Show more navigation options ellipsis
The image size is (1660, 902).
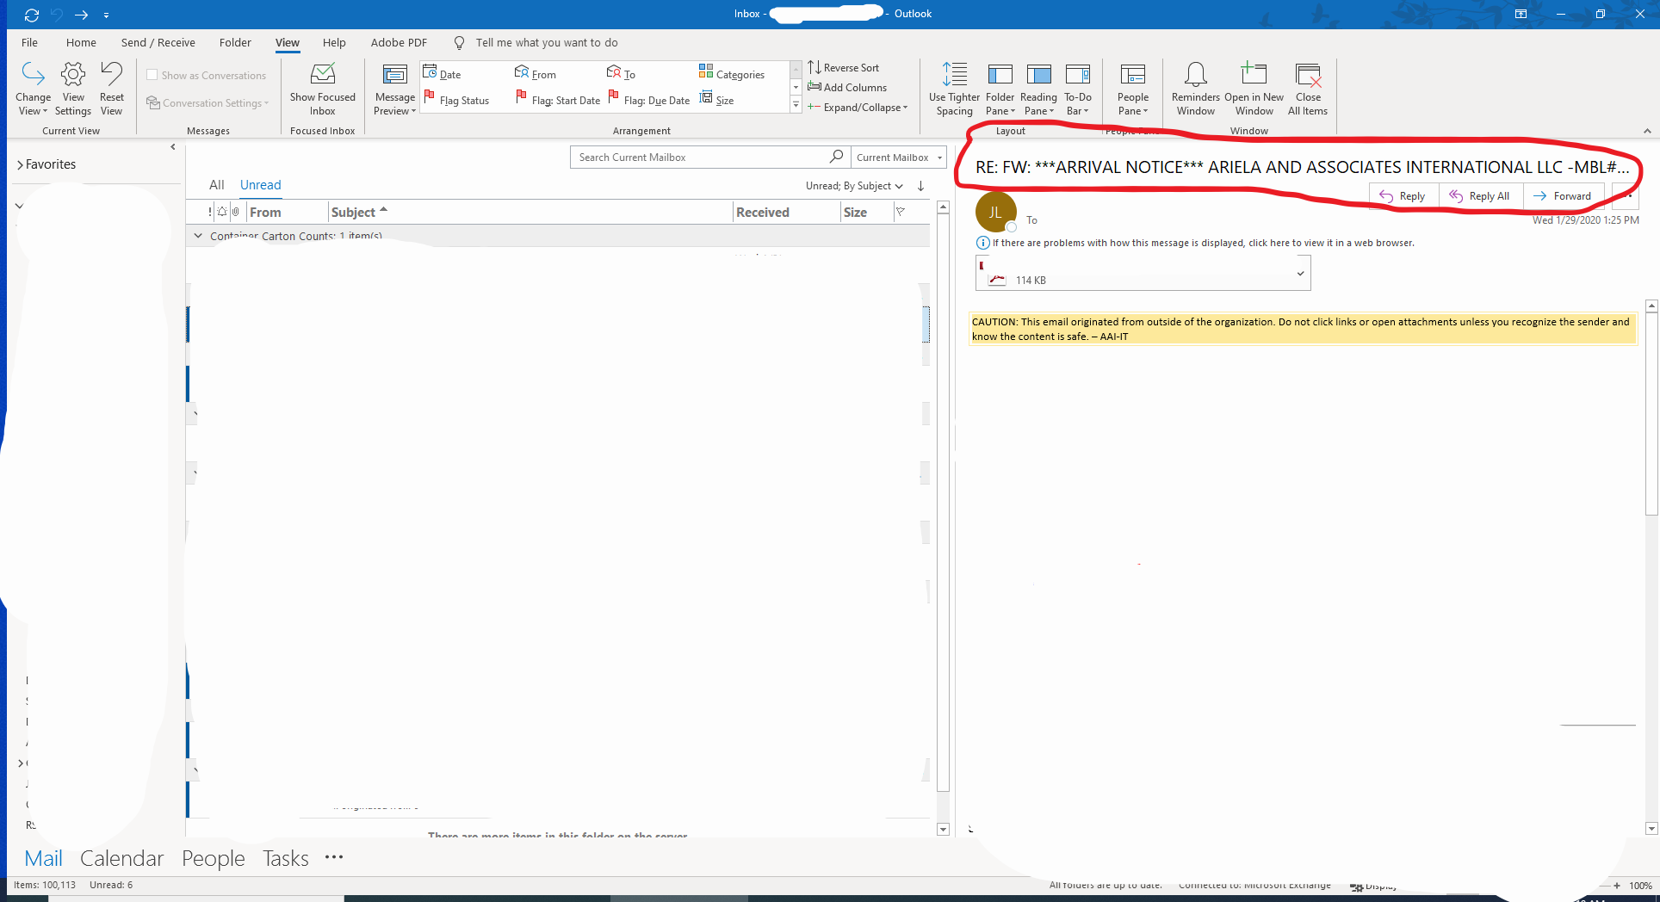coord(334,857)
